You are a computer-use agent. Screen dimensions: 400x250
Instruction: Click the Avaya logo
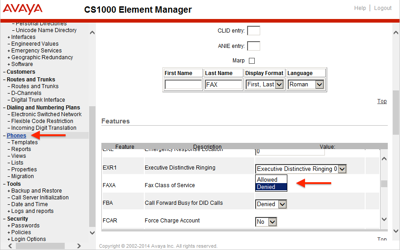(23, 9)
